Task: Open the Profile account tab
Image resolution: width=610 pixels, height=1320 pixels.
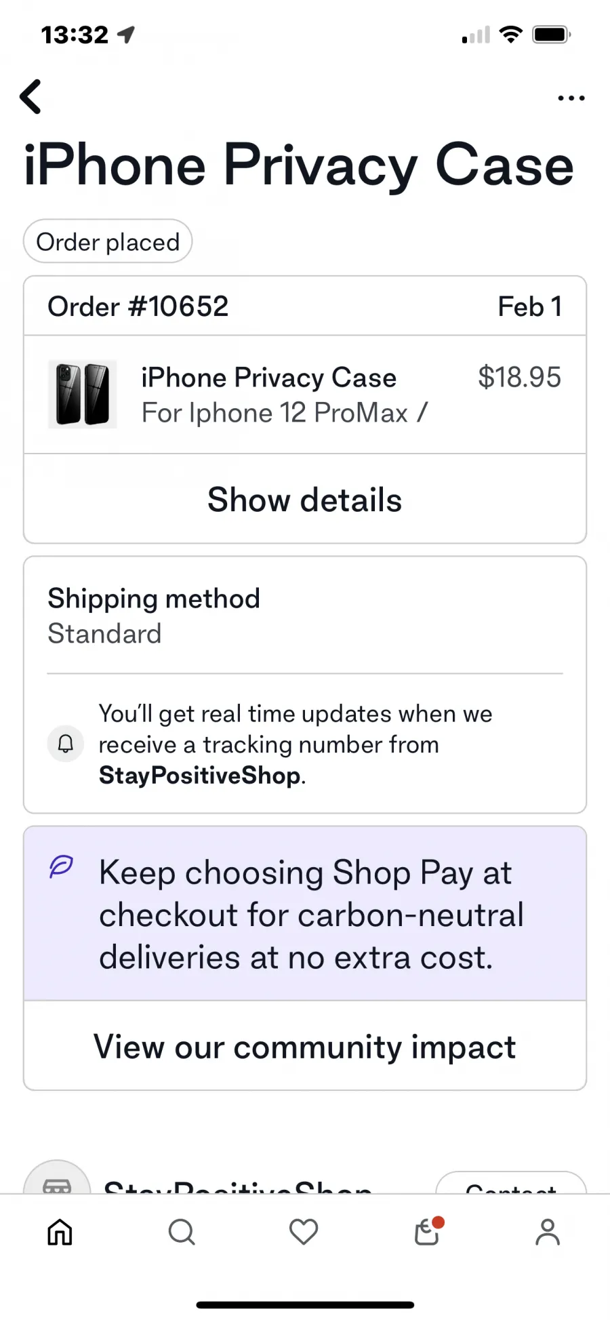Action: 548,1232
